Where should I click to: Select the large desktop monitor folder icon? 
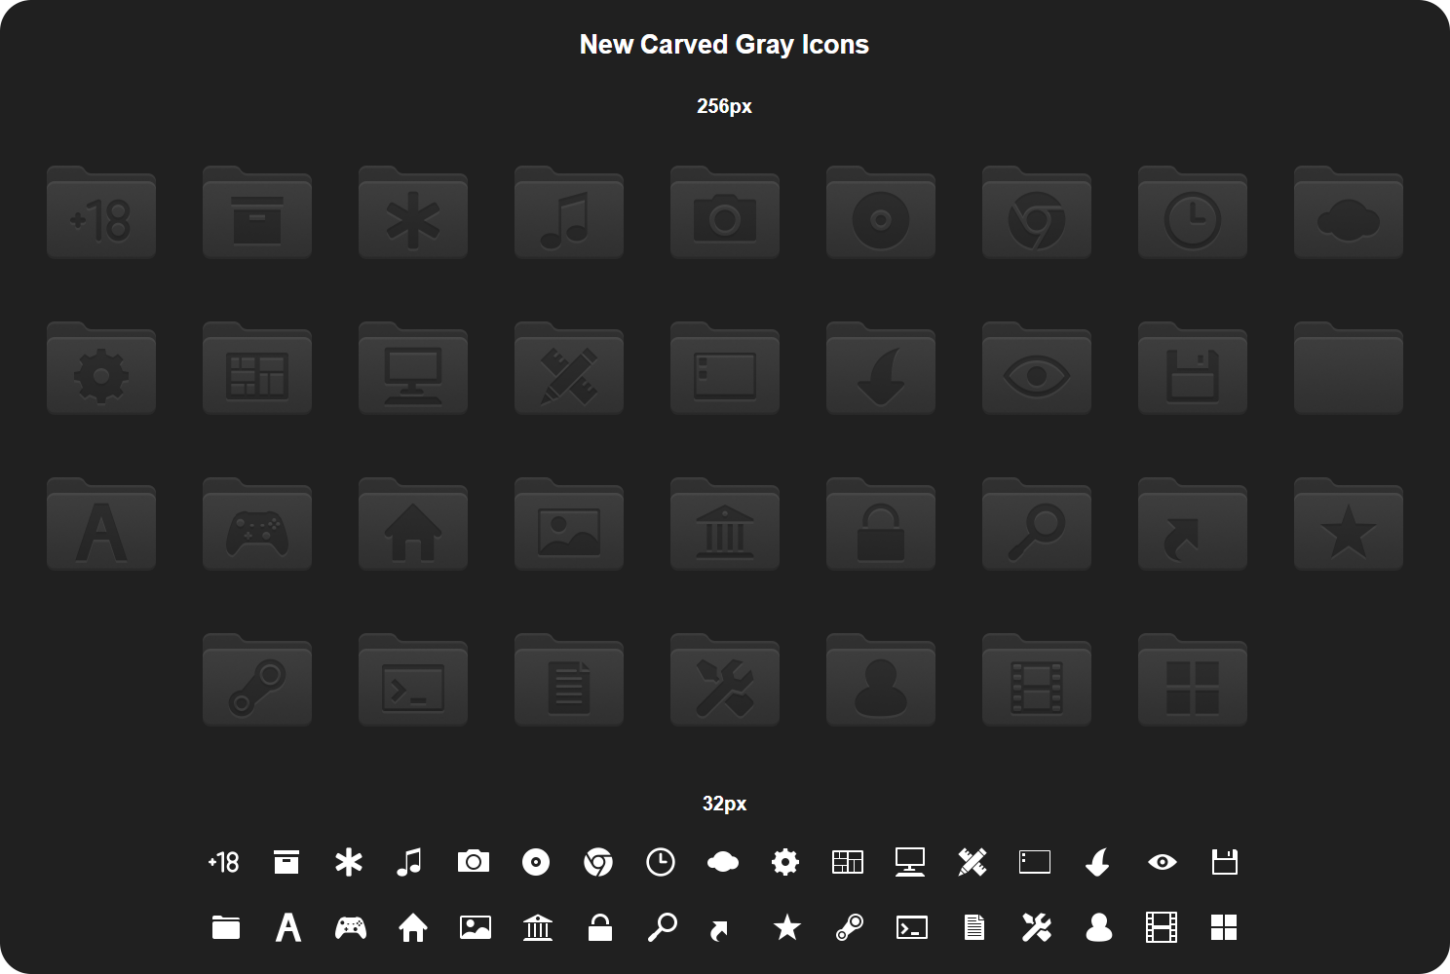point(413,367)
